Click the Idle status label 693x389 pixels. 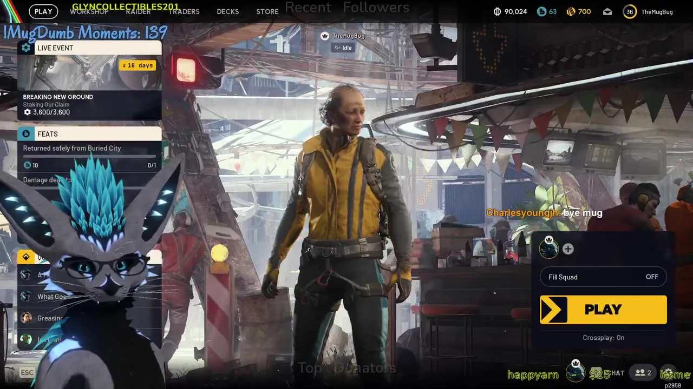343,48
